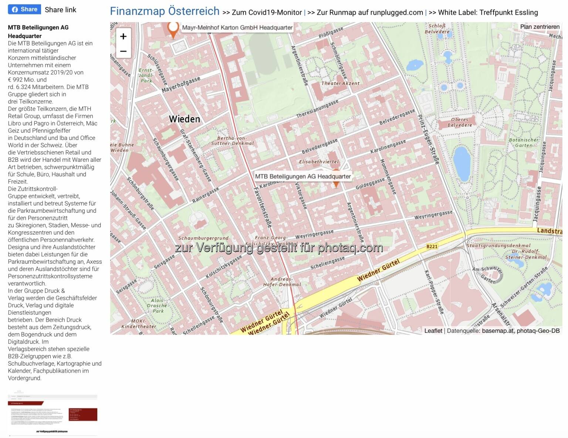Open the photaq-Geo-DB attribution link
The image size is (568, 438).
click(x=538, y=331)
